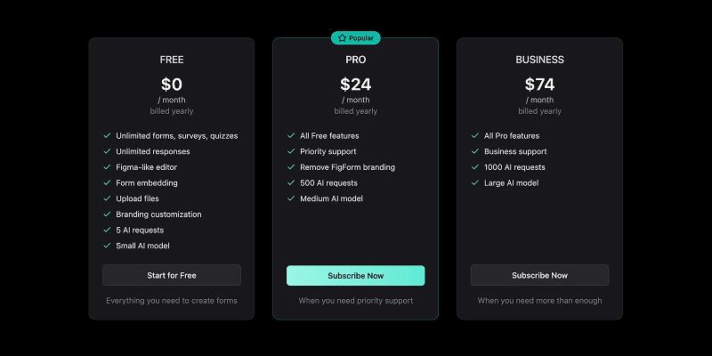Click the $74 Business price
The height and width of the screenshot is (356, 712).
pyautogui.click(x=539, y=85)
